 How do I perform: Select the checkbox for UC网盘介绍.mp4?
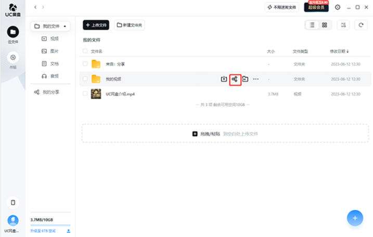click(x=85, y=94)
